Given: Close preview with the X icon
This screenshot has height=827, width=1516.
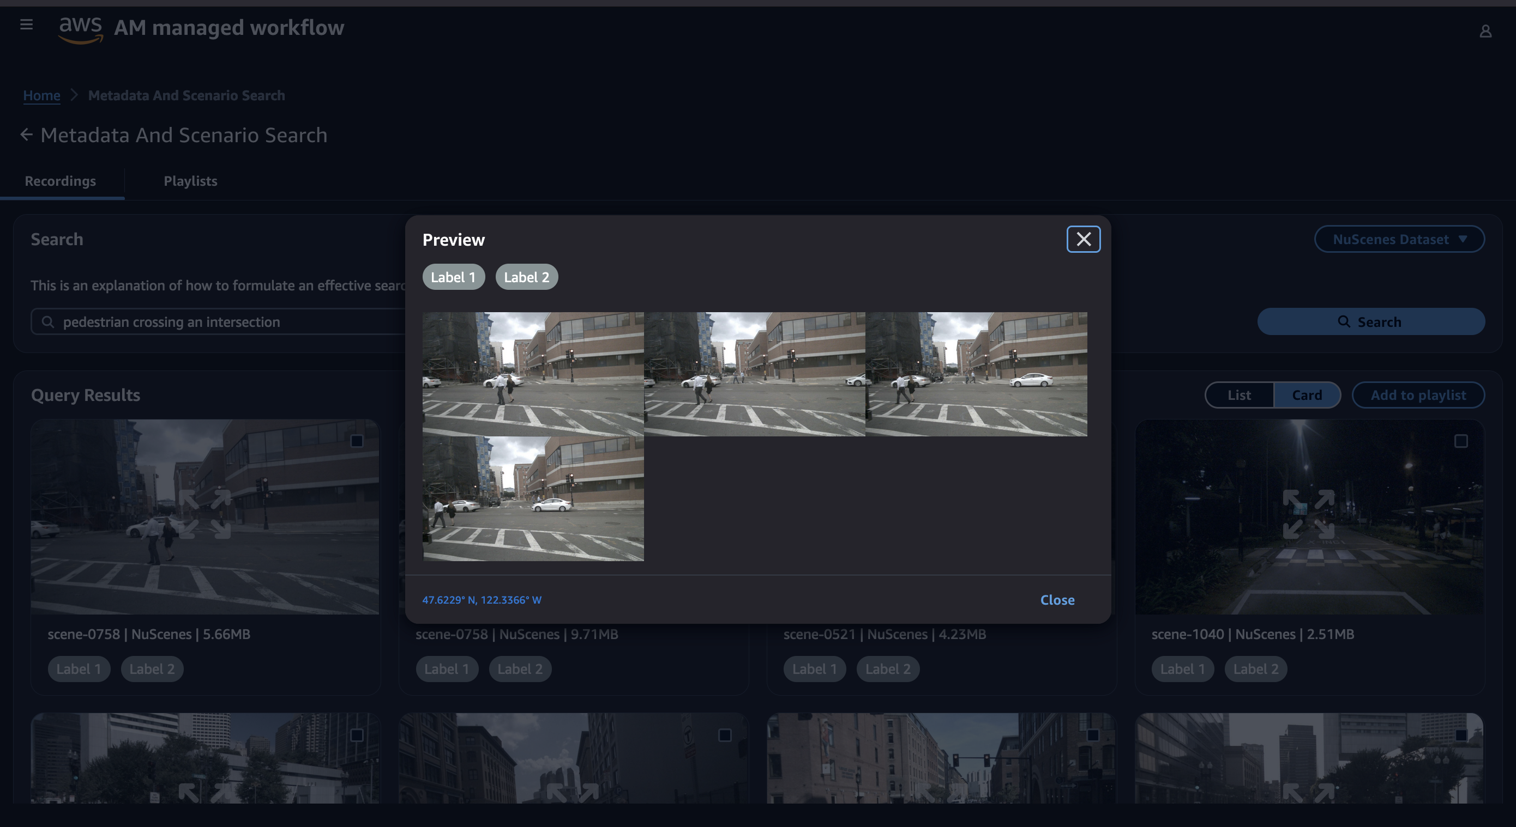Looking at the screenshot, I should click(x=1083, y=239).
